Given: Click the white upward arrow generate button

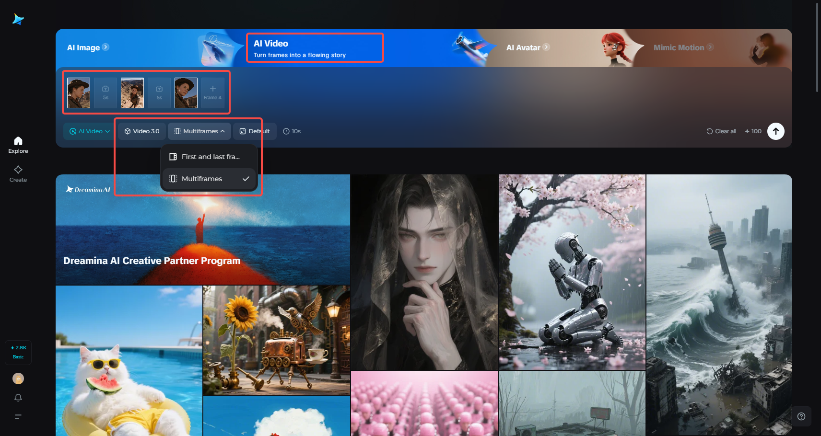Looking at the screenshot, I should tap(776, 131).
